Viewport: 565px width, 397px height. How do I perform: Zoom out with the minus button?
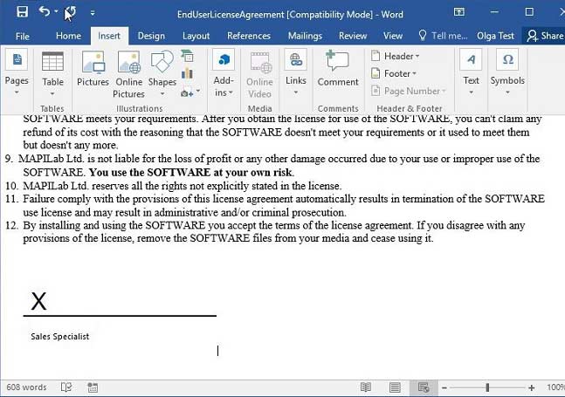444,387
